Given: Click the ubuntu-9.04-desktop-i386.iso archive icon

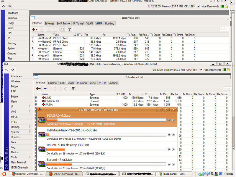Looking at the screenshot, I should [42, 149].
